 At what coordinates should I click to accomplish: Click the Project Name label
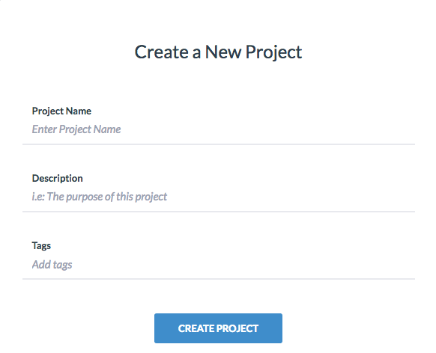tap(61, 111)
